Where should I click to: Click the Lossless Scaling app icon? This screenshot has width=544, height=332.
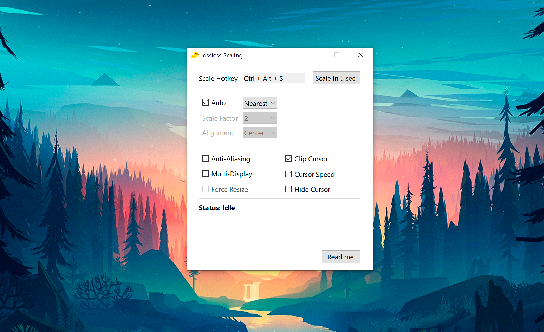click(193, 55)
